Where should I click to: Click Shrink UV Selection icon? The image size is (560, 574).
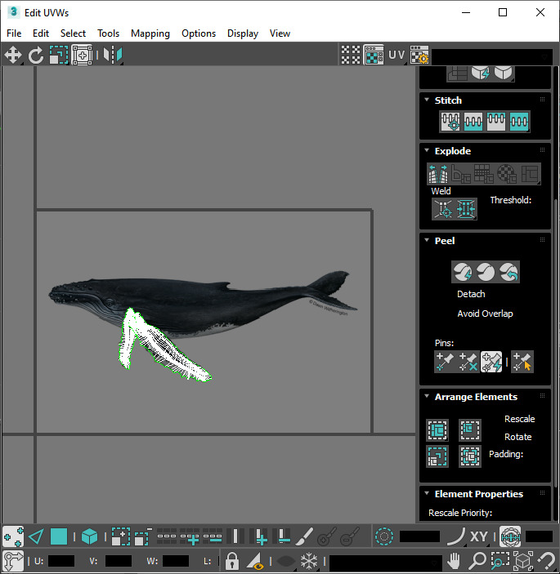click(x=143, y=537)
